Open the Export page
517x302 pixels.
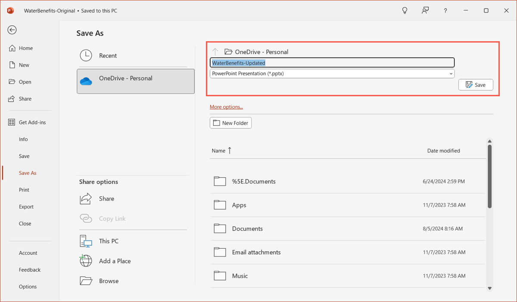(26, 207)
